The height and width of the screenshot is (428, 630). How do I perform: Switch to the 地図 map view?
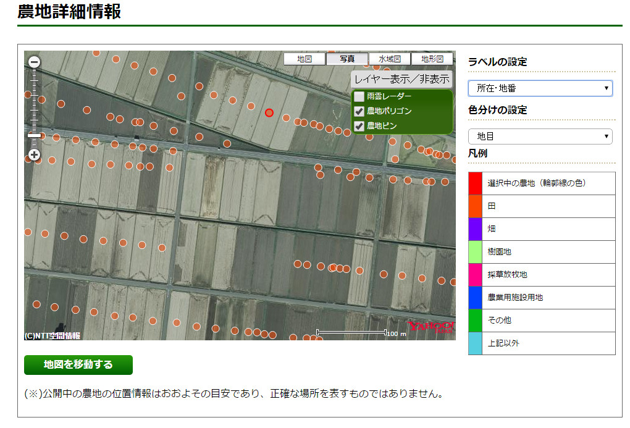point(304,58)
